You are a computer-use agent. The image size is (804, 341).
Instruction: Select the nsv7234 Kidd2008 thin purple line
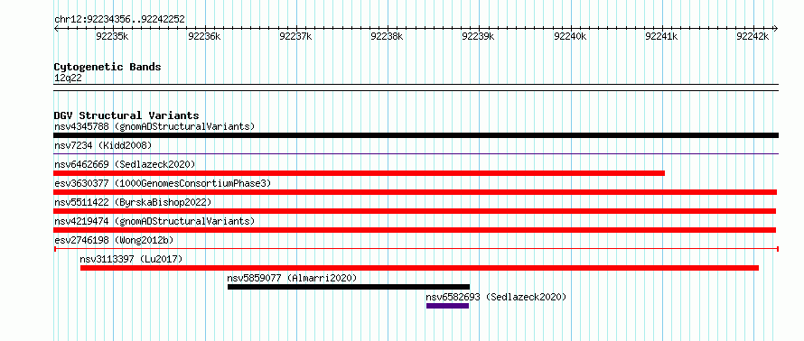coord(416,153)
